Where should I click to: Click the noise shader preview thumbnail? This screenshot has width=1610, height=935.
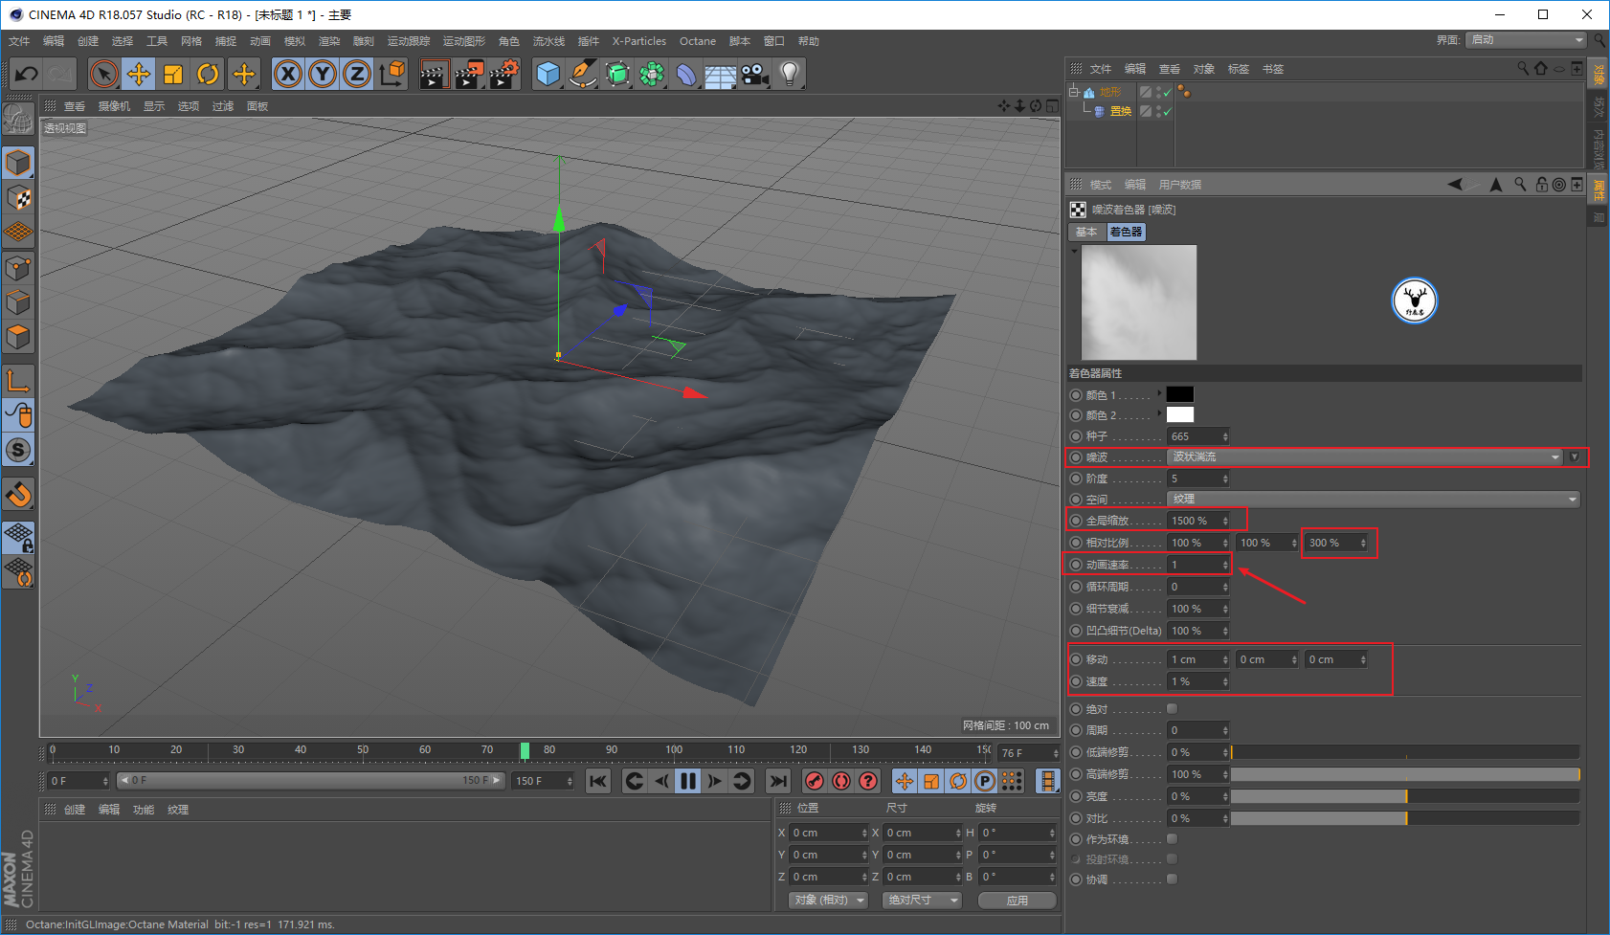click(x=1138, y=302)
